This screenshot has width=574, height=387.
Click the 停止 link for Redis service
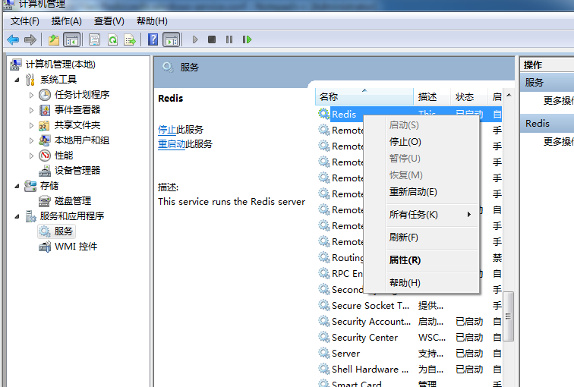click(x=167, y=130)
